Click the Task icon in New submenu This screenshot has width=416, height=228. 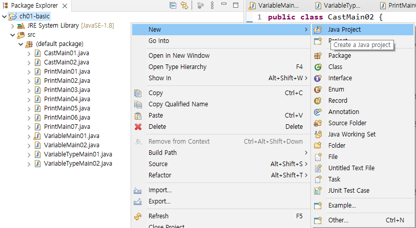[318, 179]
